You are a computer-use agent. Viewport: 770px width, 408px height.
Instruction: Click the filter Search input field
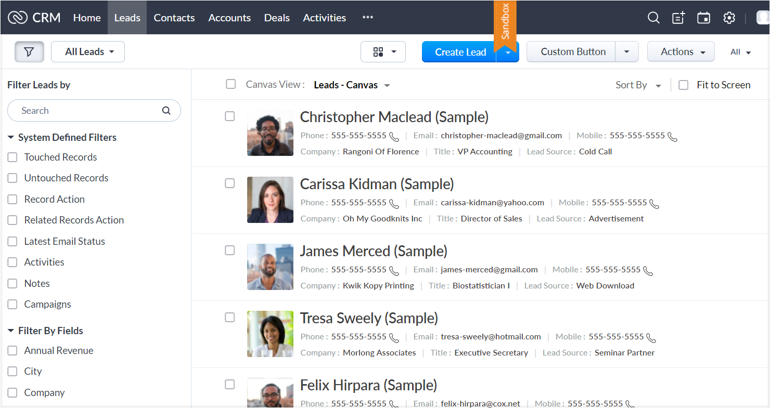pos(88,111)
